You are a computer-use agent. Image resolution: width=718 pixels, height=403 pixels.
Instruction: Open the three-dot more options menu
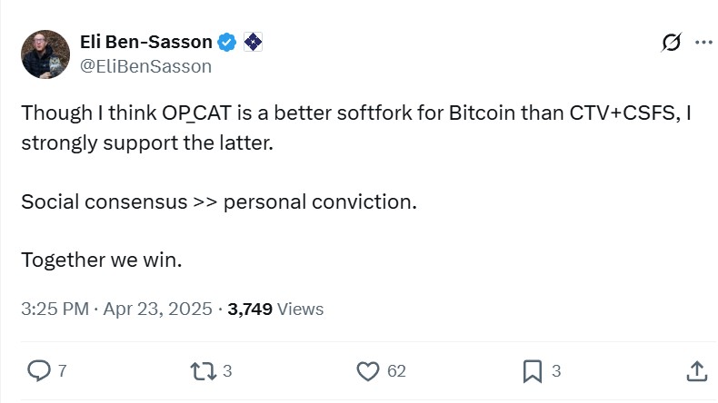point(703,43)
